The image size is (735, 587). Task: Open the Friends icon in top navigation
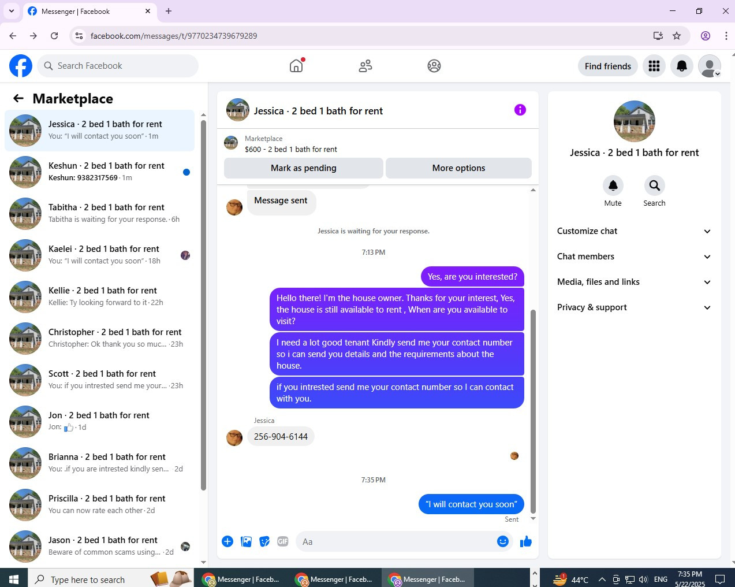point(365,66)
